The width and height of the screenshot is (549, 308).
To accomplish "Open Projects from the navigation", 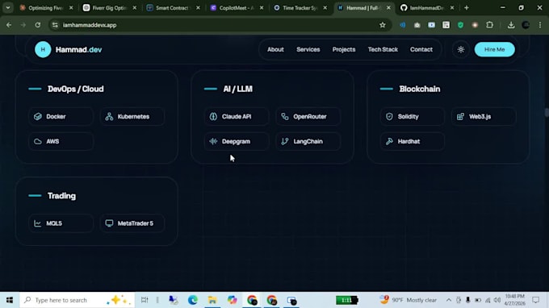I will click(344, 50).
